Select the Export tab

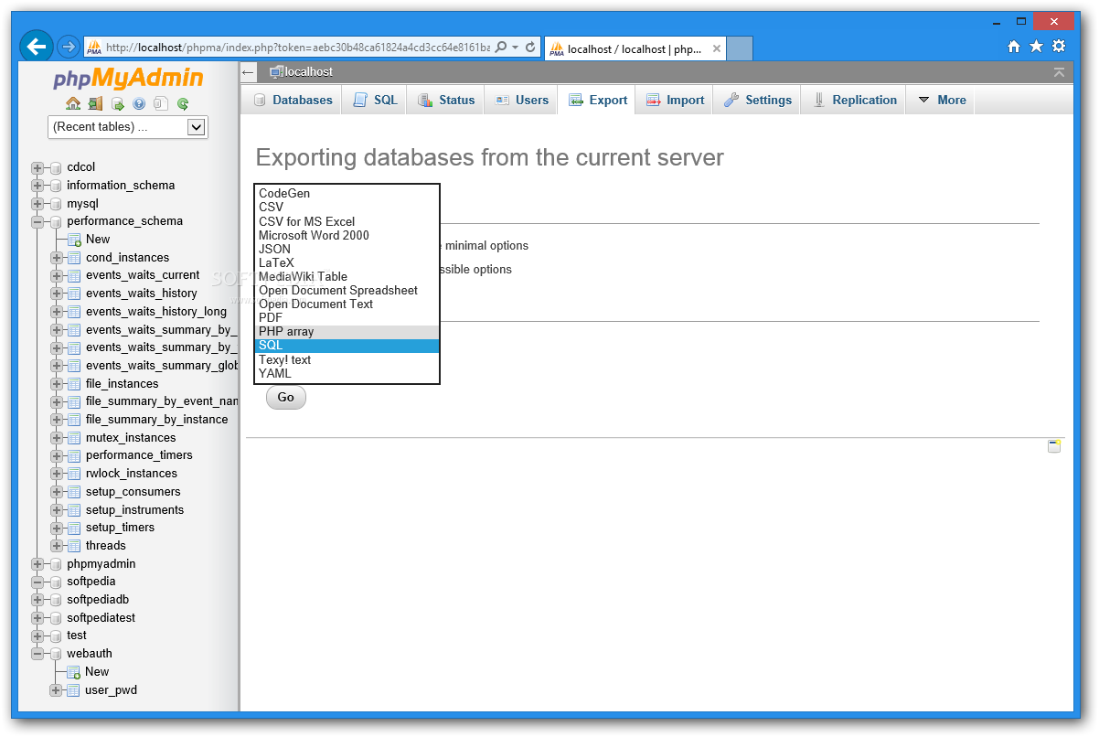point(597,100)
